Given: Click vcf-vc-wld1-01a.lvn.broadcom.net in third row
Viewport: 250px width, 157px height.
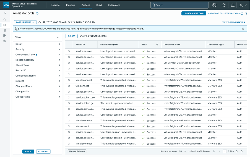Looking at the screenshot, I should point(182,63).
